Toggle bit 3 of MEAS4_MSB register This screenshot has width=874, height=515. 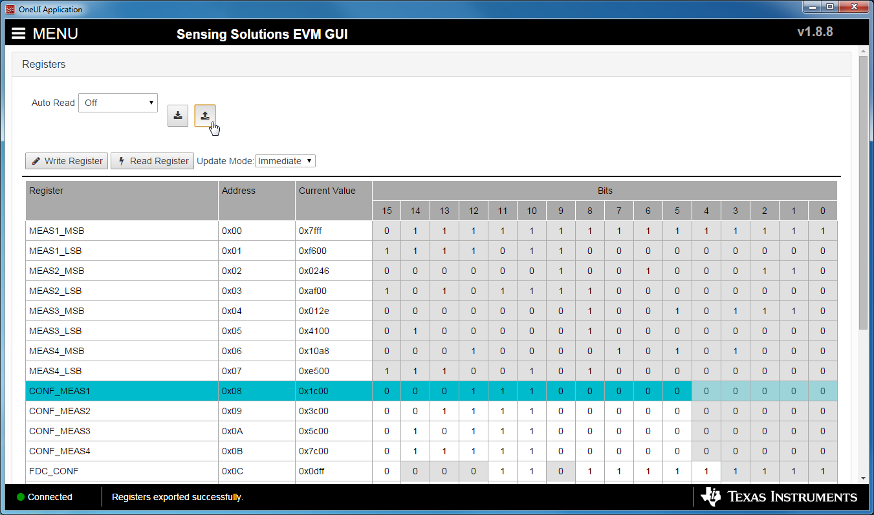click(735, 351)
